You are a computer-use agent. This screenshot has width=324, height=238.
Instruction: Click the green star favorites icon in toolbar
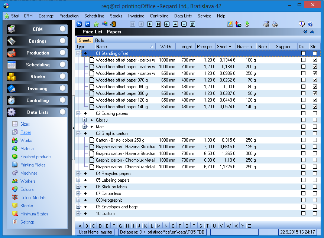(x=96, y=24)
